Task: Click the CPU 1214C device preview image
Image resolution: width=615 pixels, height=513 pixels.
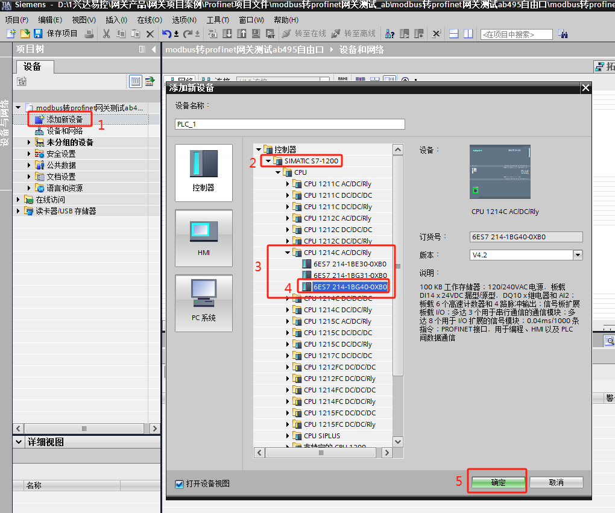Action: coord(500,172)
